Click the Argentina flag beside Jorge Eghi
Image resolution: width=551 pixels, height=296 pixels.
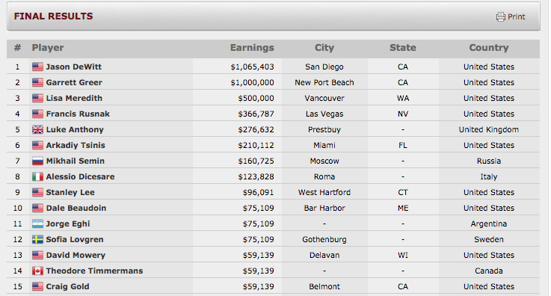(x=37, y=223)
